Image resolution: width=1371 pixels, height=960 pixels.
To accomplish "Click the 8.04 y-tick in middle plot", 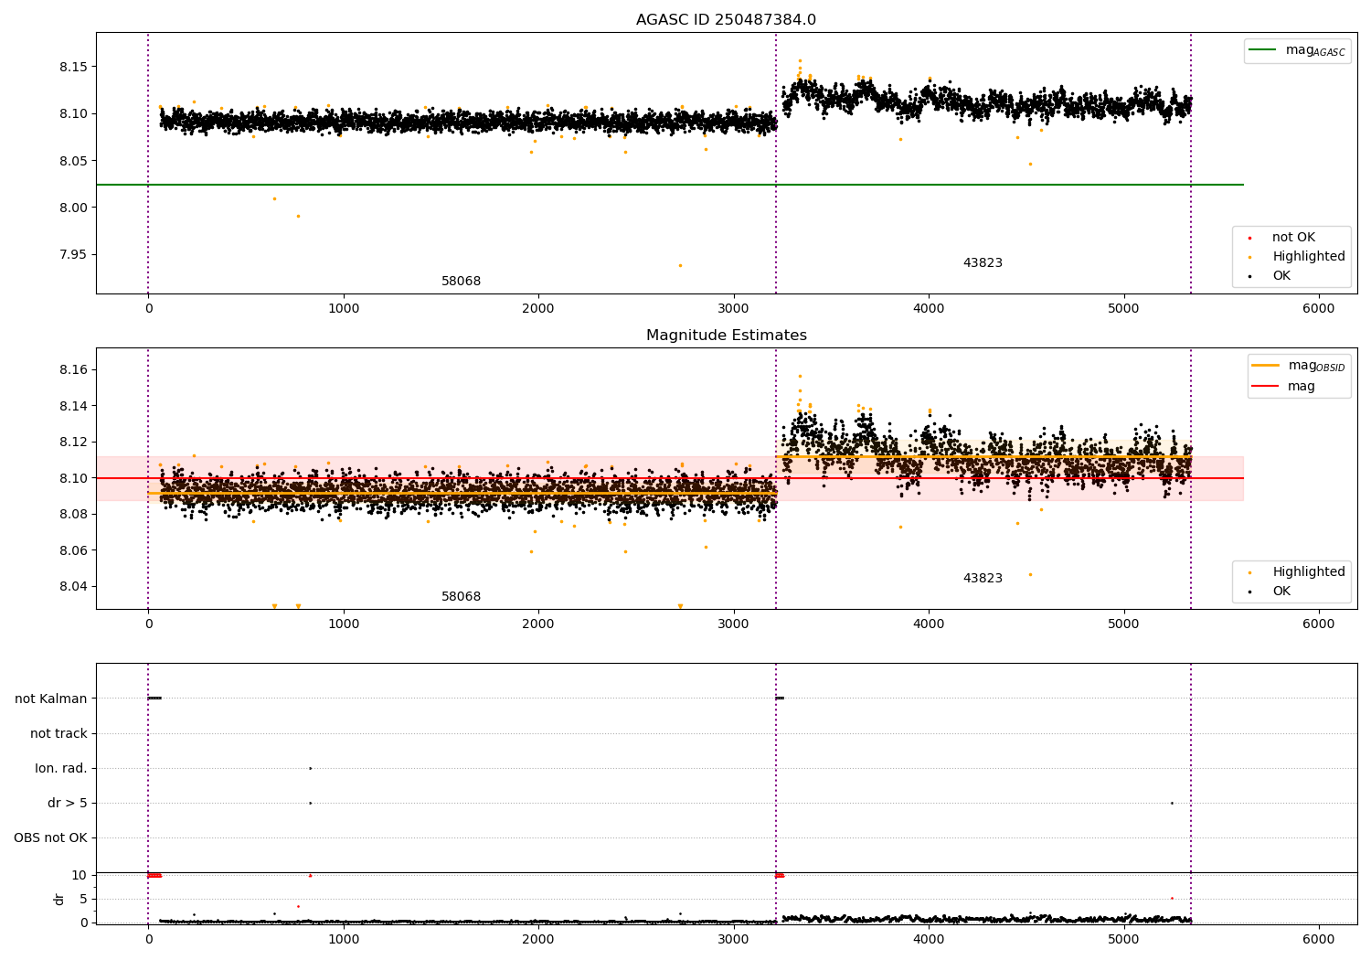I will coord(72,586).
